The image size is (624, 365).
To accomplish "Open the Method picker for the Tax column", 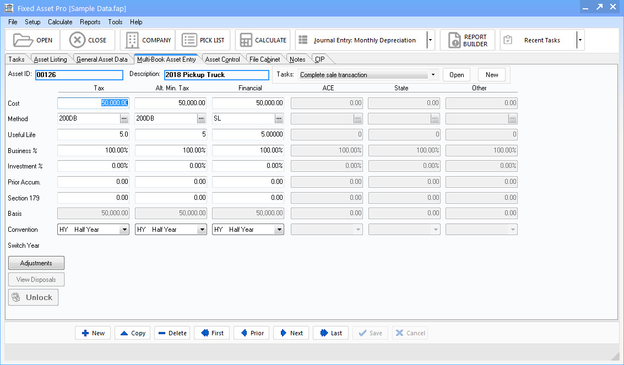I will (124, 118).
